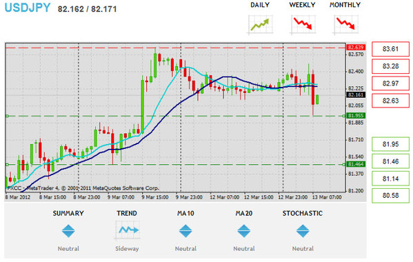This screenshot has width=413, height=262.
Task: Click the red 82.639 price label
Action: (x=356, y=48)
